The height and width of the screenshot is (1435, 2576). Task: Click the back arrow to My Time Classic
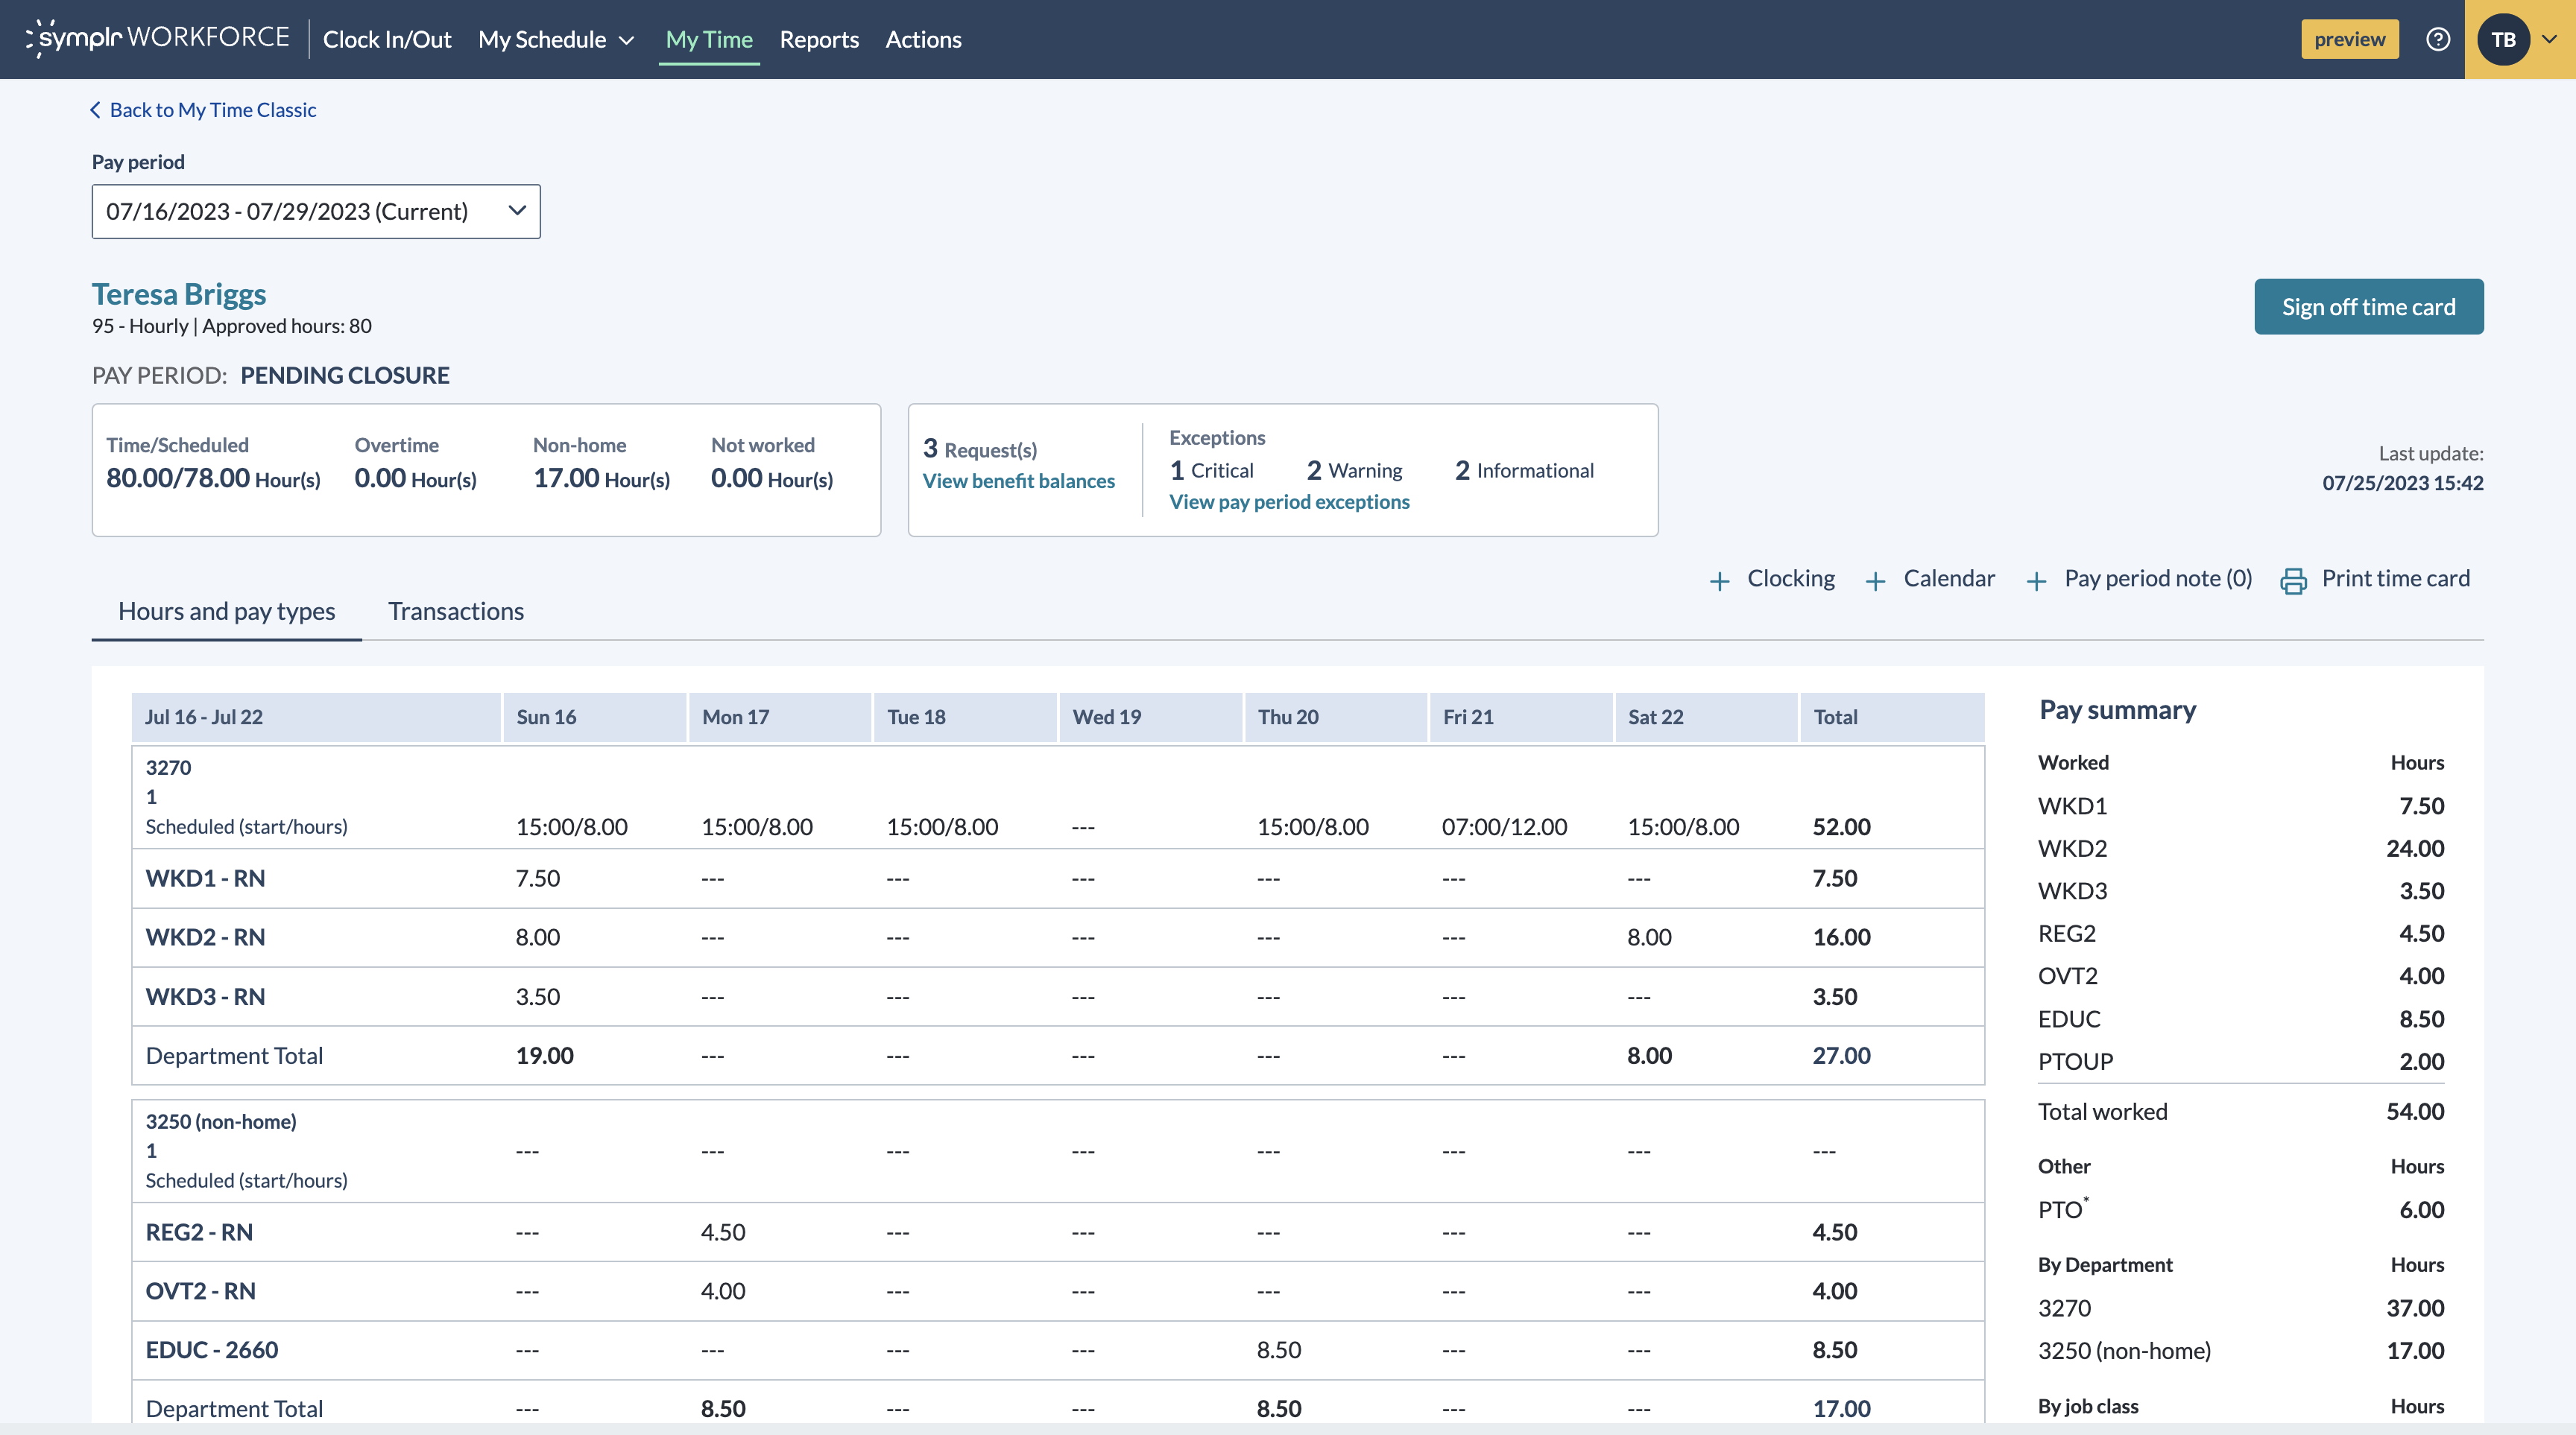click(x=96, y=110)
